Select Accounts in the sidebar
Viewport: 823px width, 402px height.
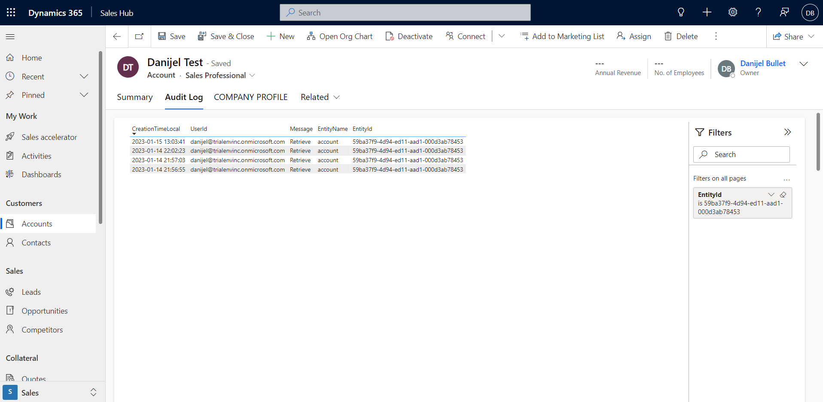[x=48, y=224]
